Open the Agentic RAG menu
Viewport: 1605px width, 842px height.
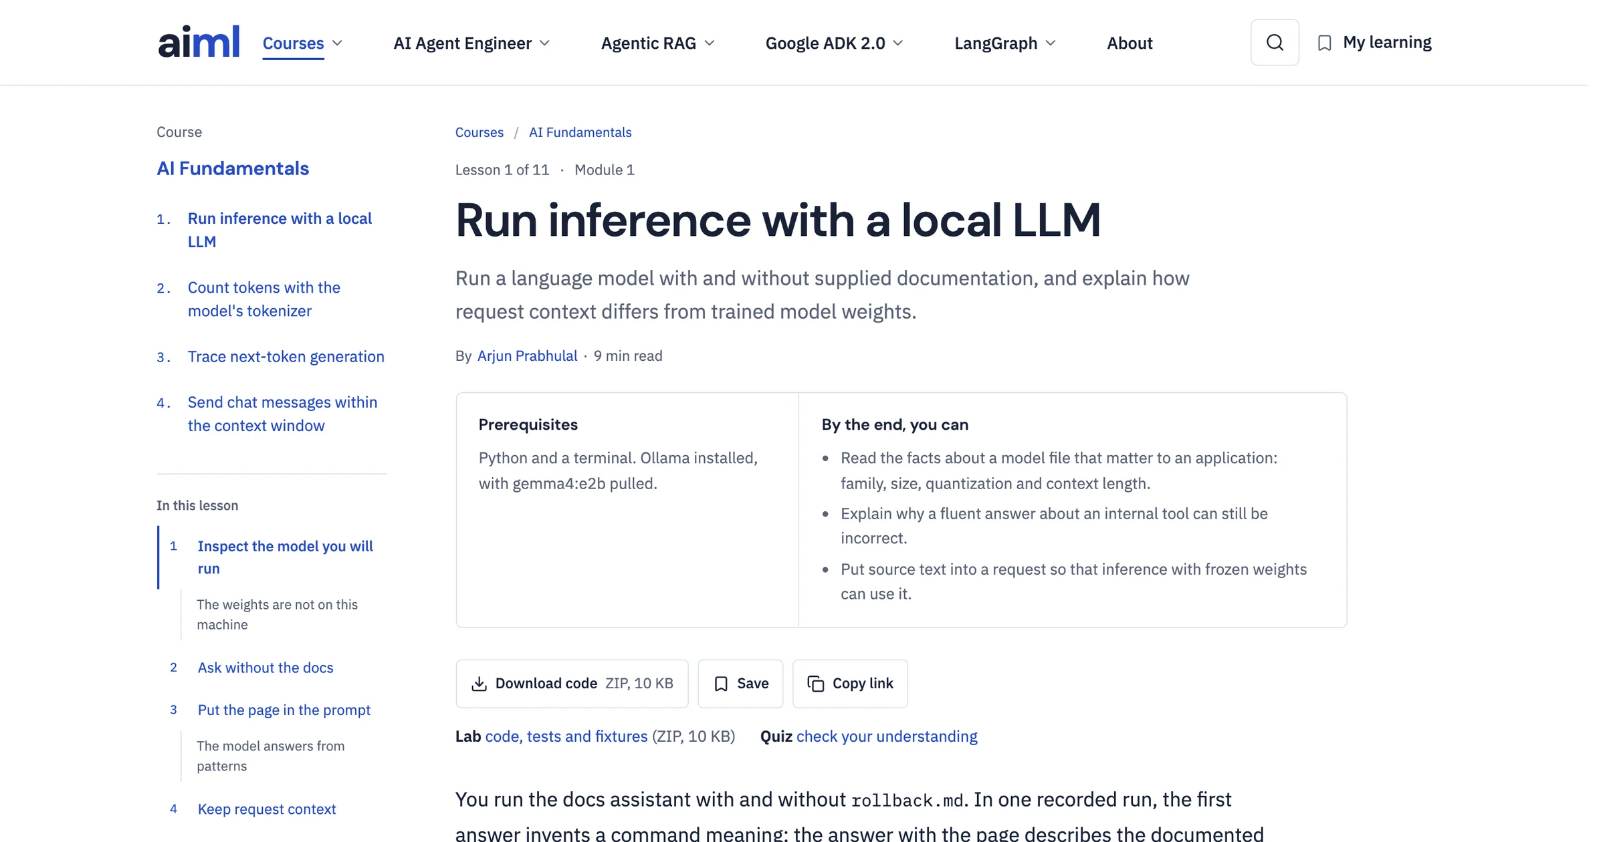point(648,43)
